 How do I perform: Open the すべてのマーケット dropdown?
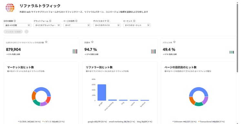click(137, 25)
